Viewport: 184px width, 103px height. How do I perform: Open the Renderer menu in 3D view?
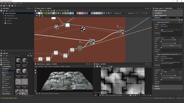[68, 66]
